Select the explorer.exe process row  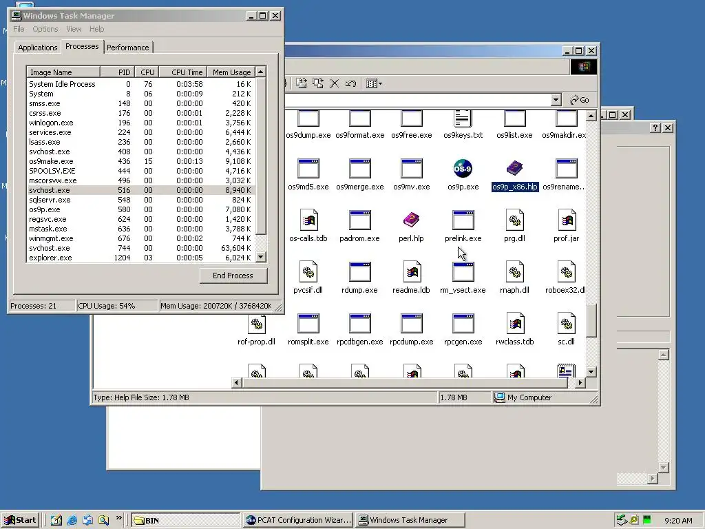click(x=140, y=258)
